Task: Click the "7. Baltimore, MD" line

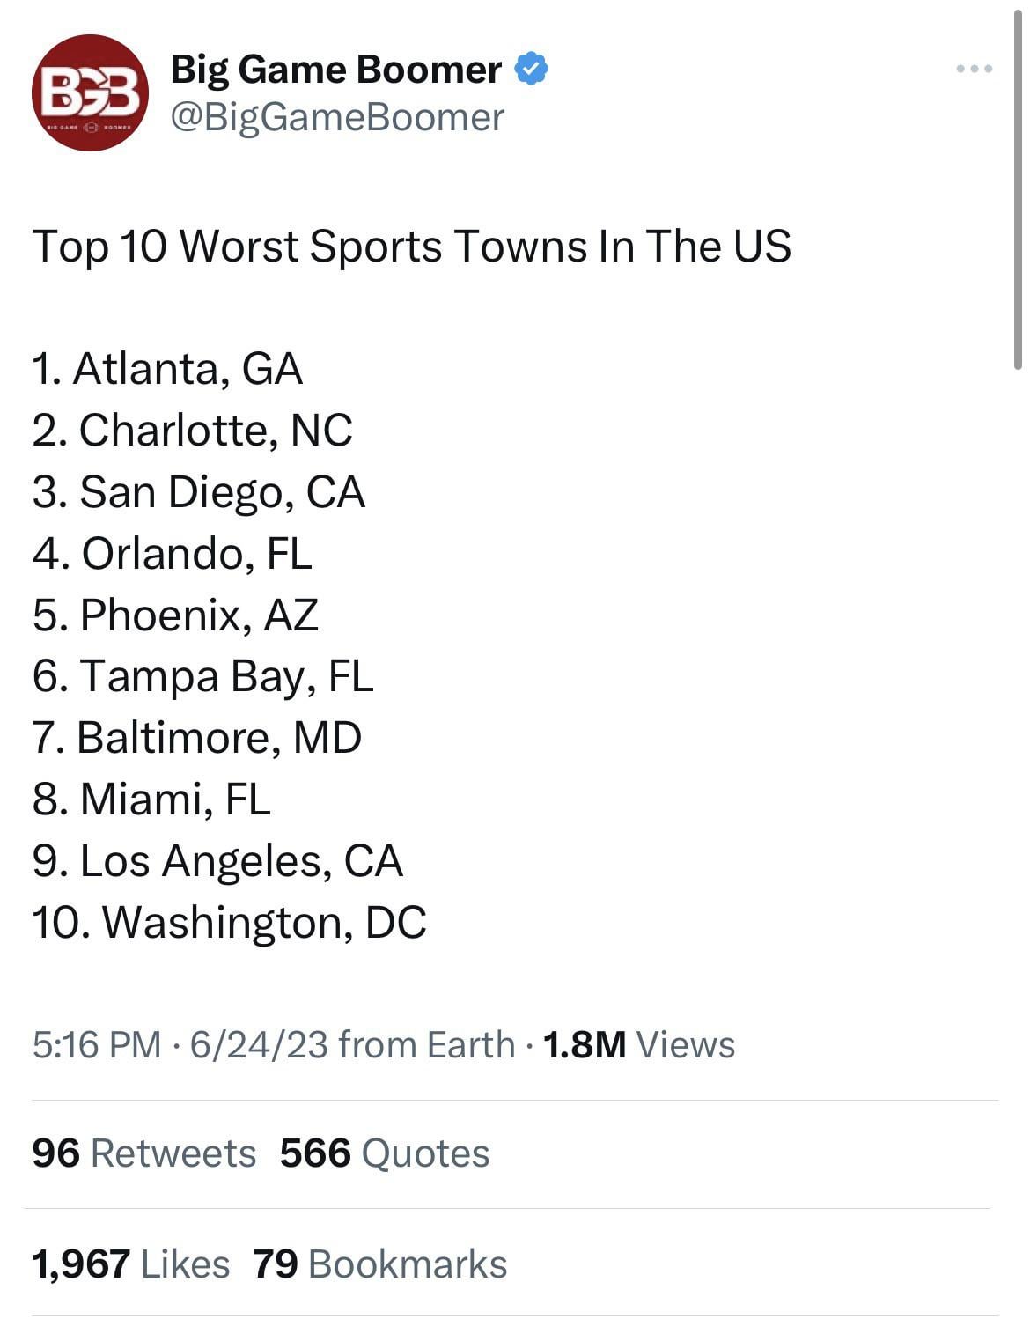Action: pos(197,738)
